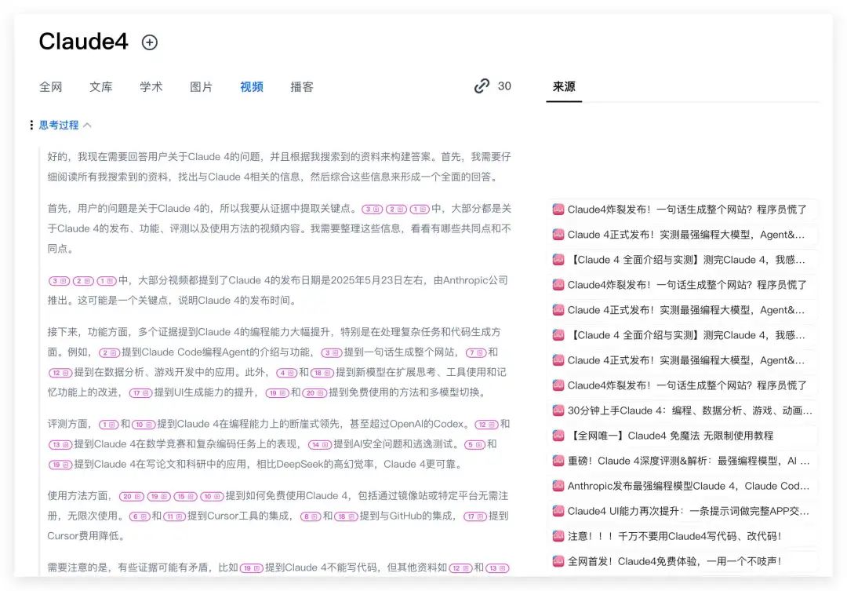Click the chain link icon next to 30

(x=482, y=86)
